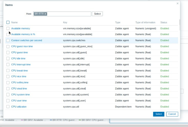This screenshot has height=127, width=188.
Task: Open the CPU softirq time link
Action: coord(20,83)
